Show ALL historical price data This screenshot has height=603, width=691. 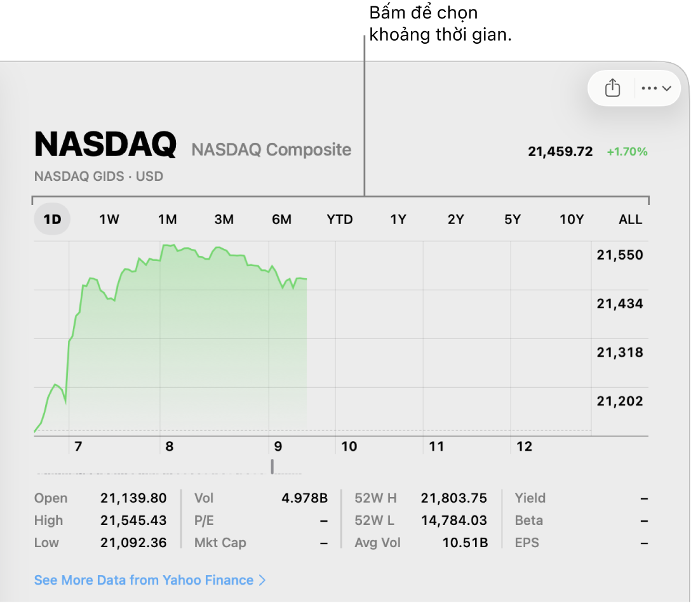coord(631,220)
